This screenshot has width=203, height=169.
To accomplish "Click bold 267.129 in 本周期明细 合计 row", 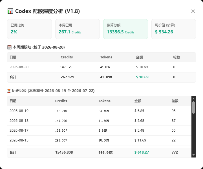I will point(67,77).
